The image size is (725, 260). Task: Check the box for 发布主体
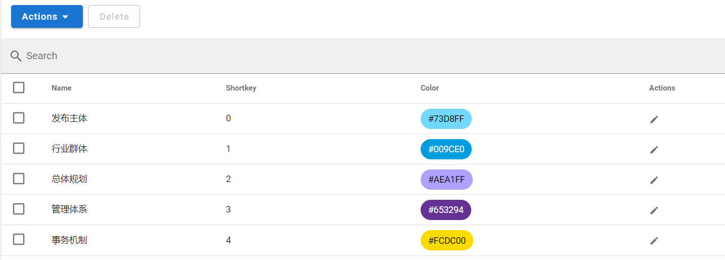[19, 118]
